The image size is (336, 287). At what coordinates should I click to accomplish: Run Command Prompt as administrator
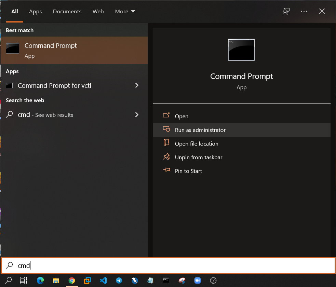coord(200,130)
